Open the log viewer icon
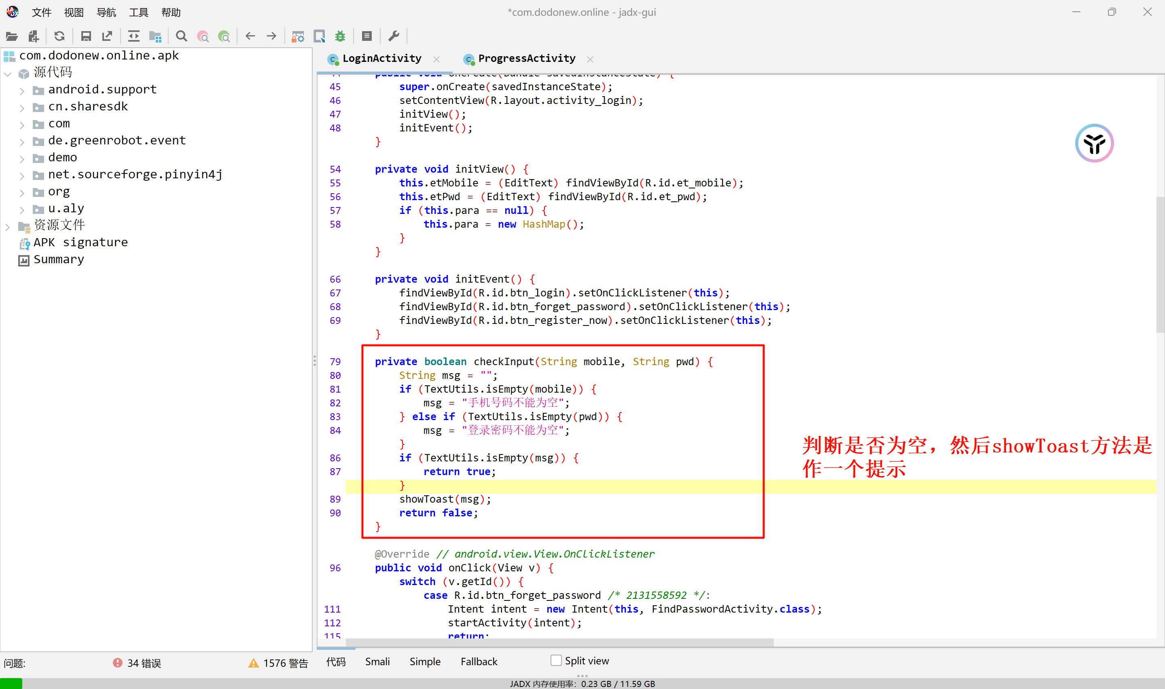Image resolution: width=1165 pixels, height=689 pixels. (x=367, y=36)
